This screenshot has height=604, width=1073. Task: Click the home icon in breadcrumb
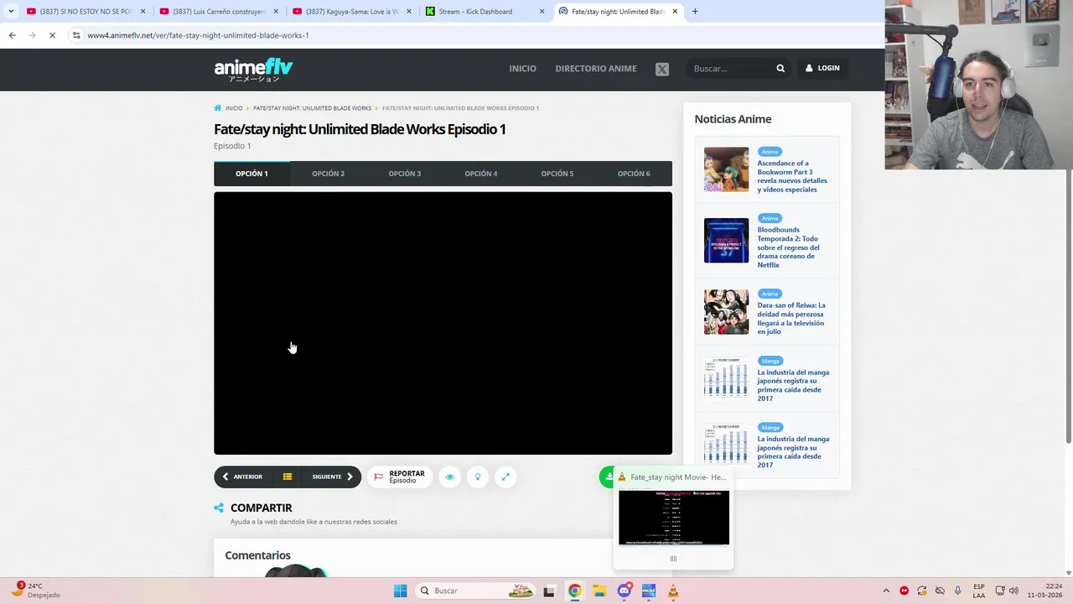click(218, 108)
